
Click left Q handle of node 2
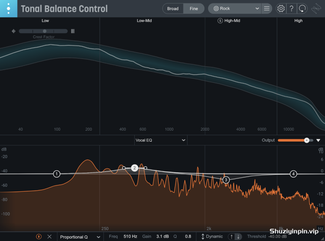124,168
